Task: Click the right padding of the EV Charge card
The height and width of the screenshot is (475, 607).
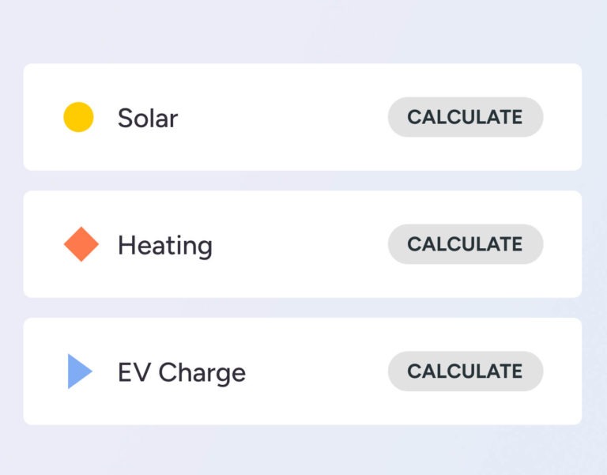Action: [x=563, y=372]
